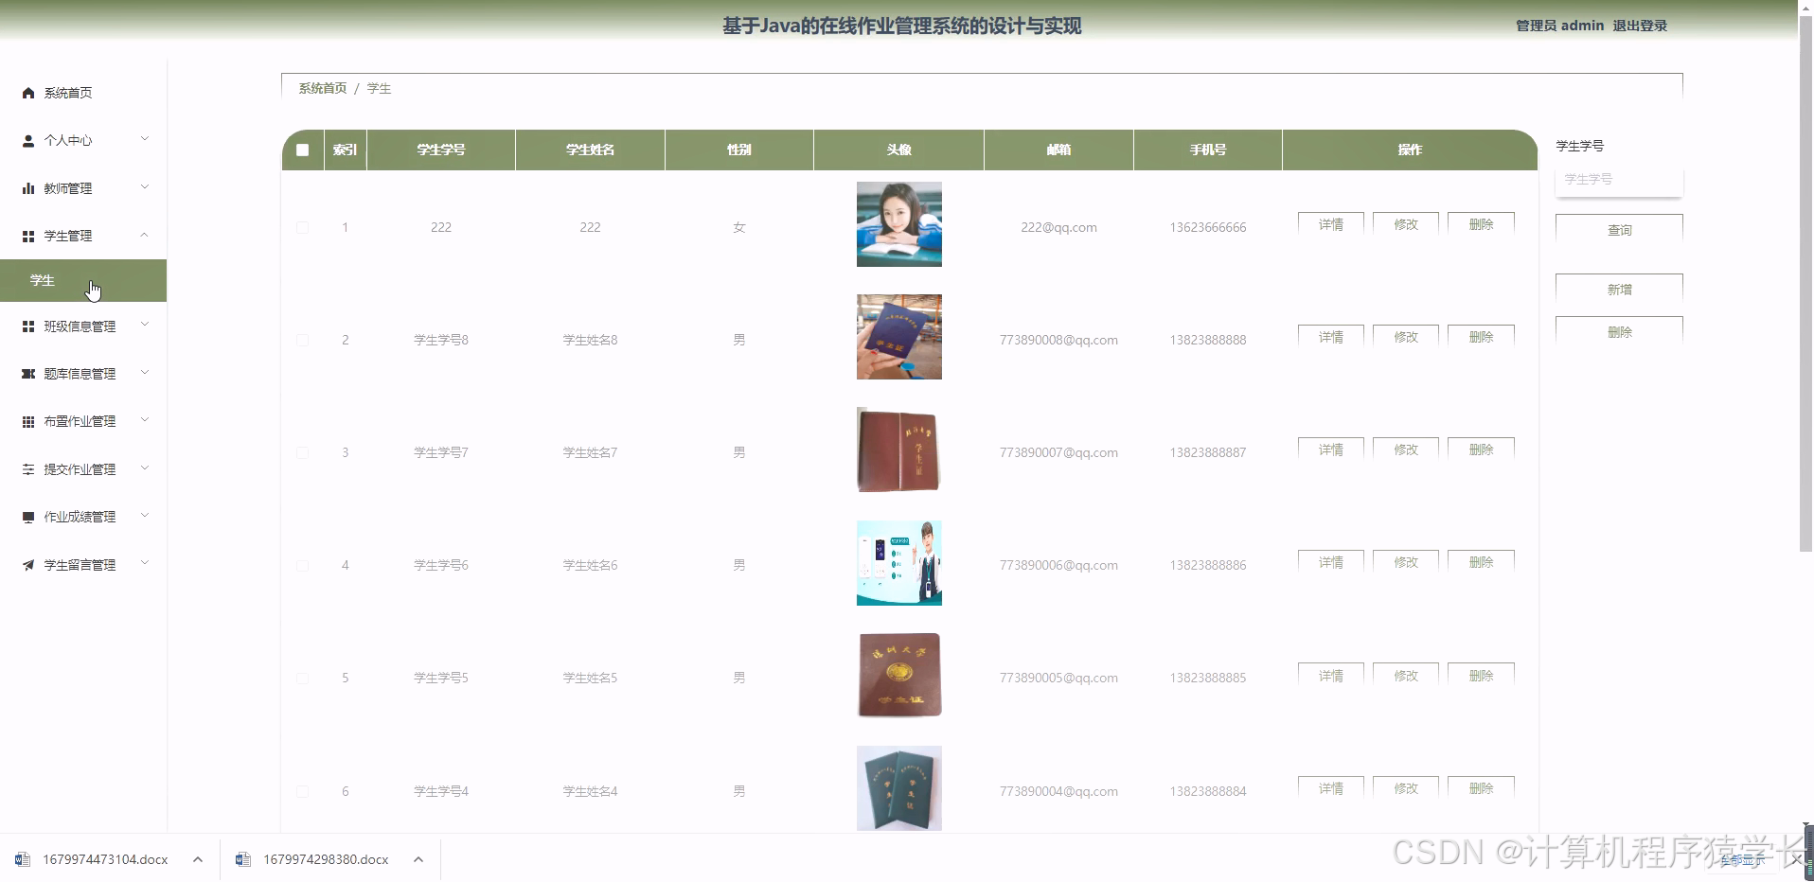Open 详情 for 学生学号8
Viewport: 1814px width, 882px height.
(1331, 336)
